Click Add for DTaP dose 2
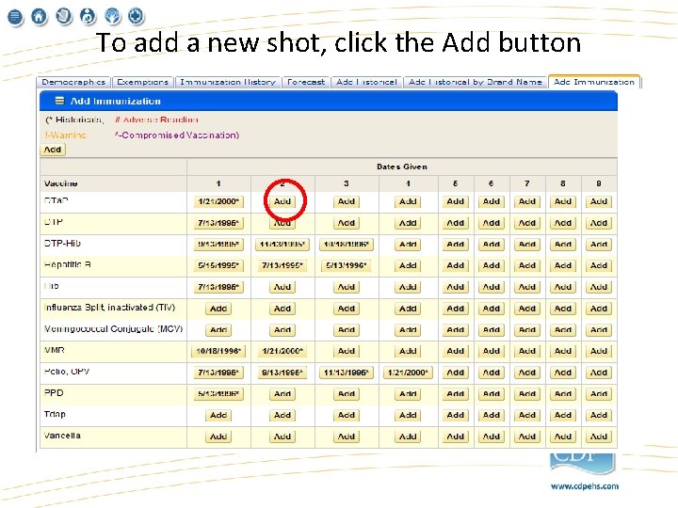 [282, 201]
